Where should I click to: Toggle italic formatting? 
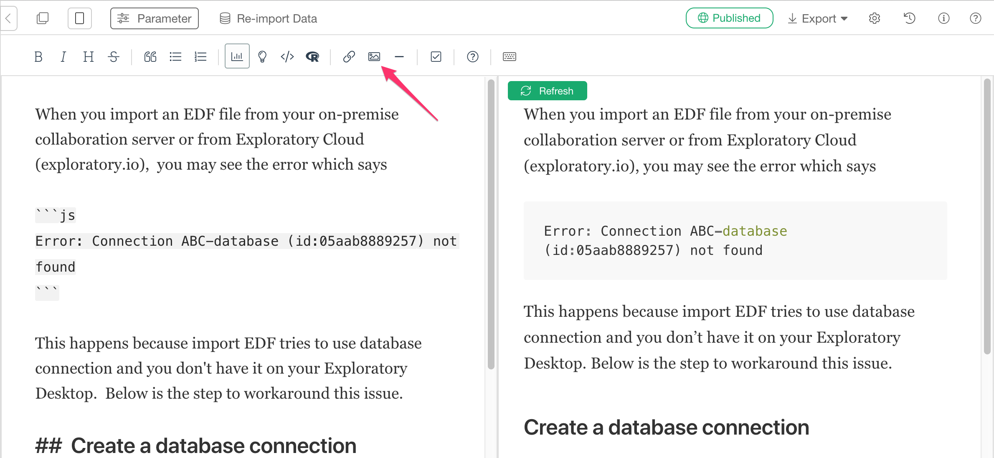(x=63, y=56)
